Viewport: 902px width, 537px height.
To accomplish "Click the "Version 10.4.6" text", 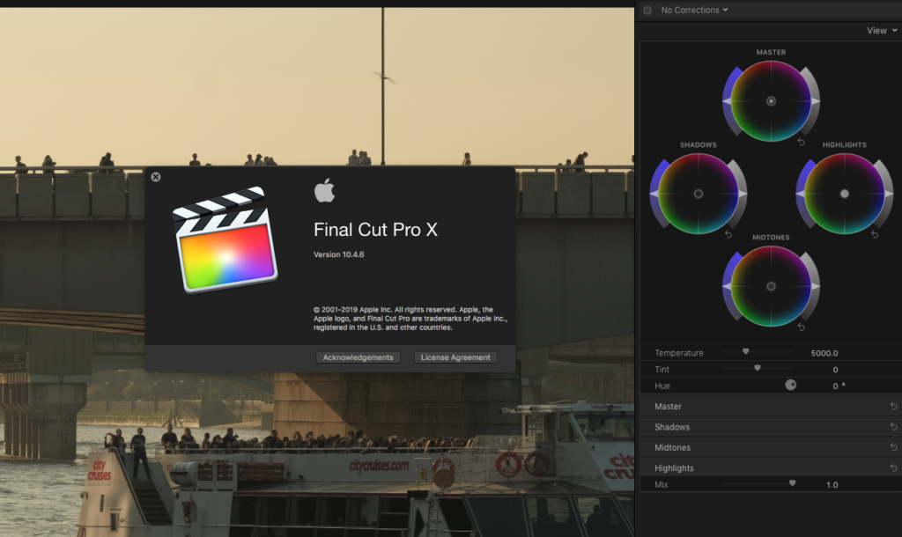I will pyautogui.click(x=339, y=254).
